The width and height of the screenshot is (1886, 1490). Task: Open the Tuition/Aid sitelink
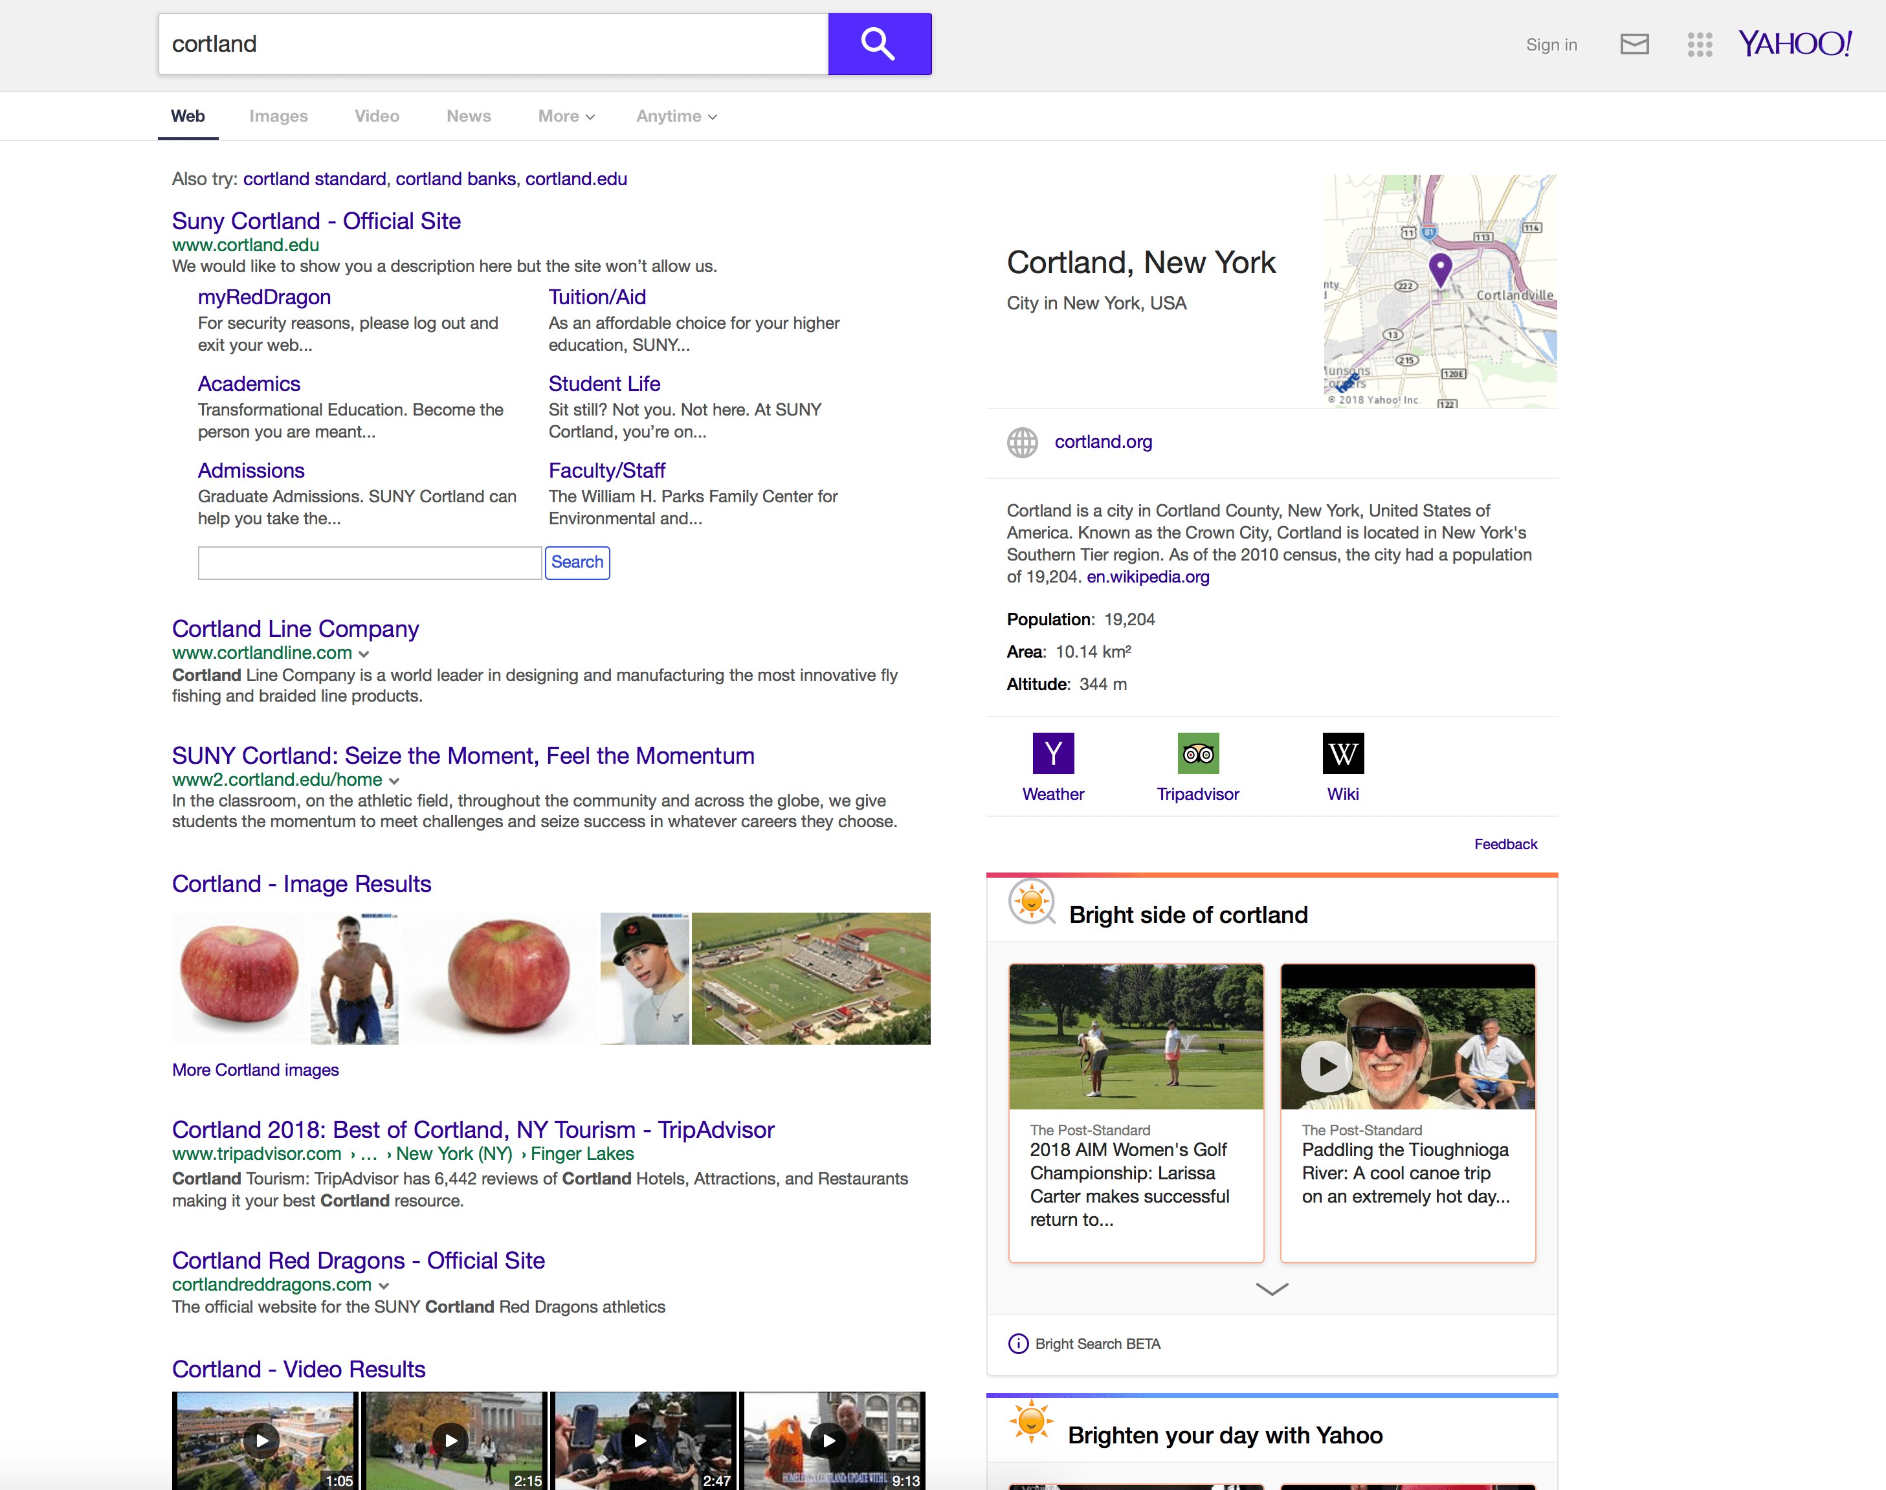click(597, 298)
